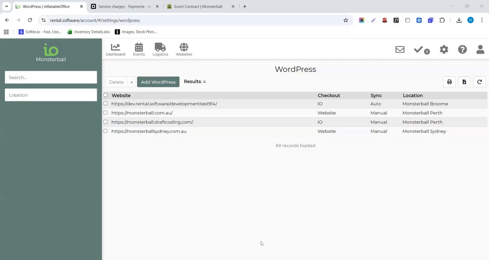489x260 pixels.
Task: Open the Inventory Details.xlsx bookmark
Action: [x=88, y=32]
